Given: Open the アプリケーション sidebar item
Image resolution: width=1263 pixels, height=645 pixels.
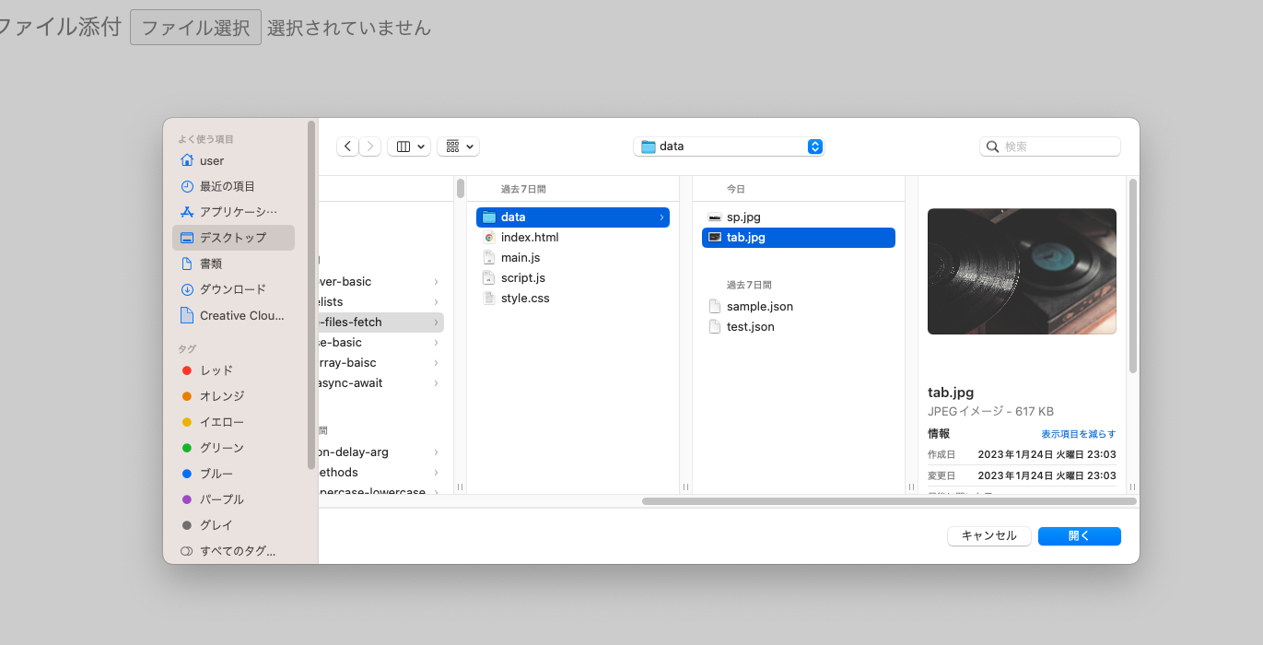Looking at the screenshot, I should [235, 211].
